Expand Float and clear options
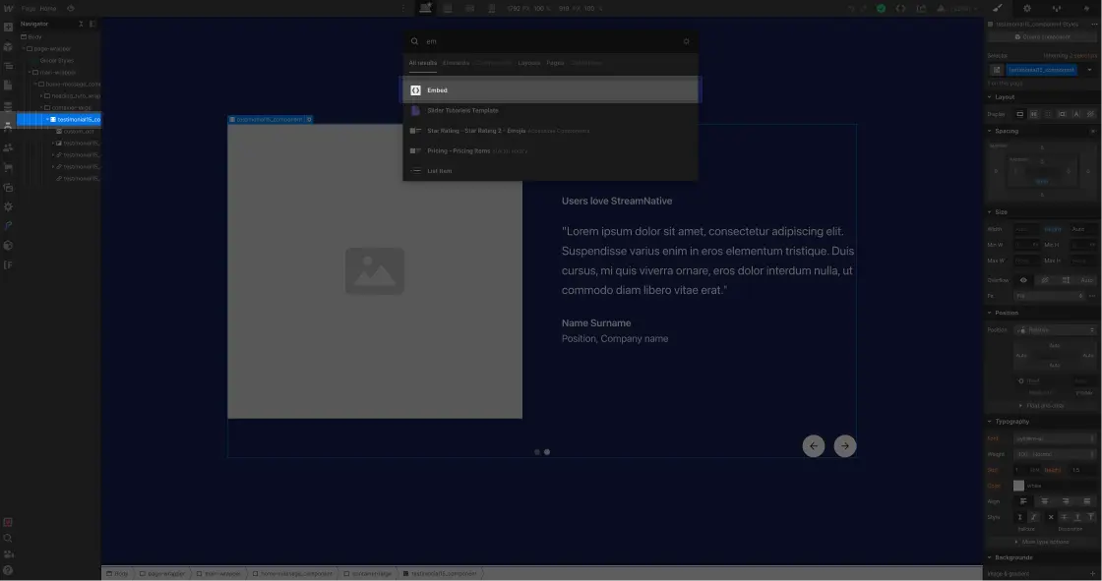 click(x=1042, y=405)
